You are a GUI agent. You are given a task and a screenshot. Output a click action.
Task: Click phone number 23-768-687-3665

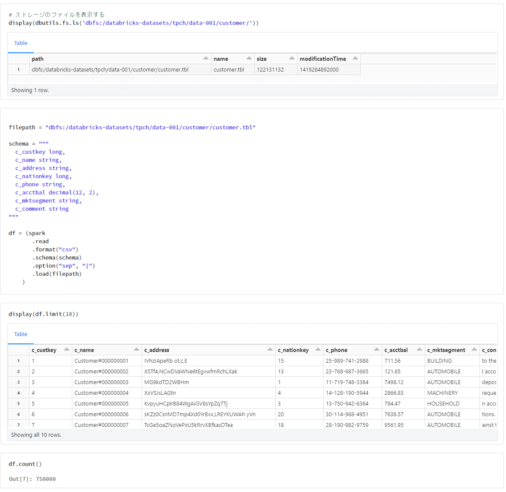[x=352, y=371]
